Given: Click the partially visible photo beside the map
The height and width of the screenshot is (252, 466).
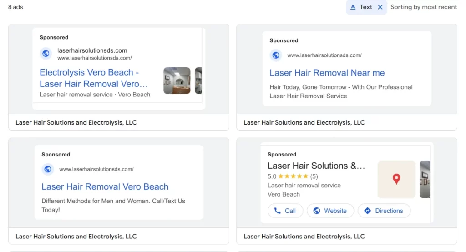Looking at the screenshot, I should 425,179.
